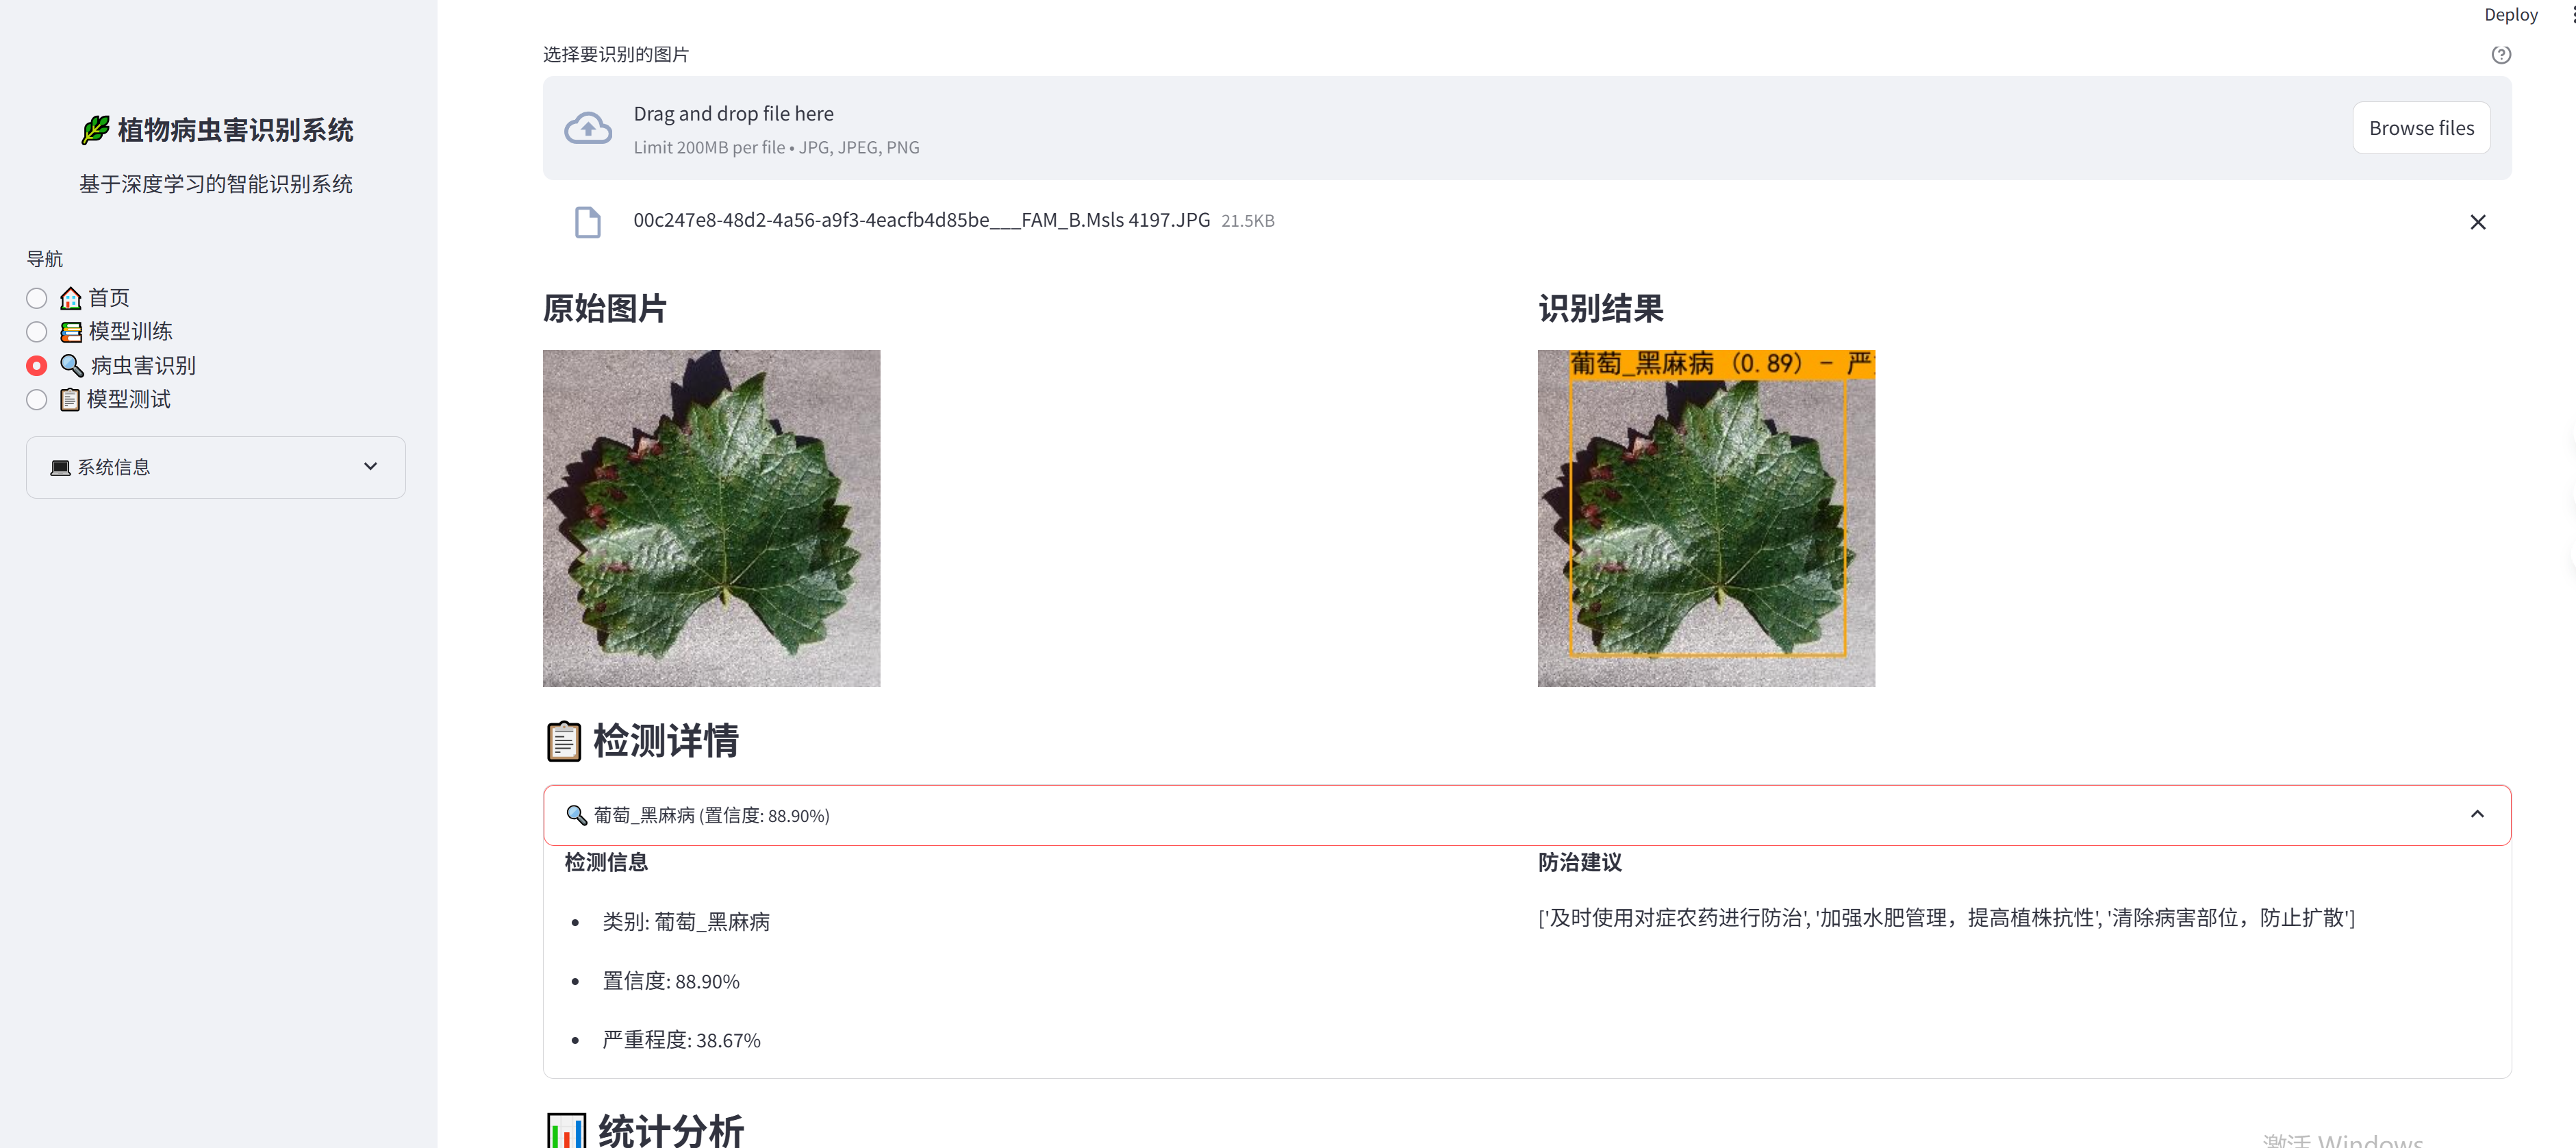The width and height of the screenshot is (2576, 1148).
Task: Open the help question mark icon
Action: pos(2501,55)
